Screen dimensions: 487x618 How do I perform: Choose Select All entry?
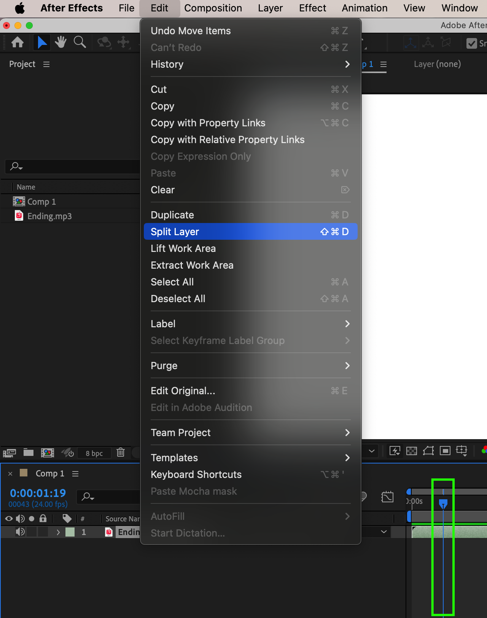click(250, 282)
